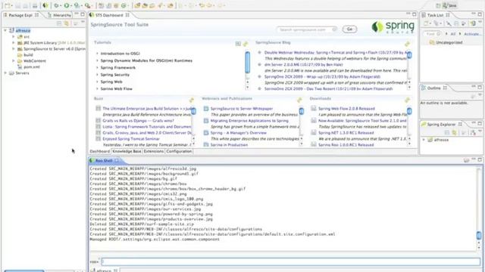Open dropdown arrow next to Debug icon
485x272 pixels.
60,6
